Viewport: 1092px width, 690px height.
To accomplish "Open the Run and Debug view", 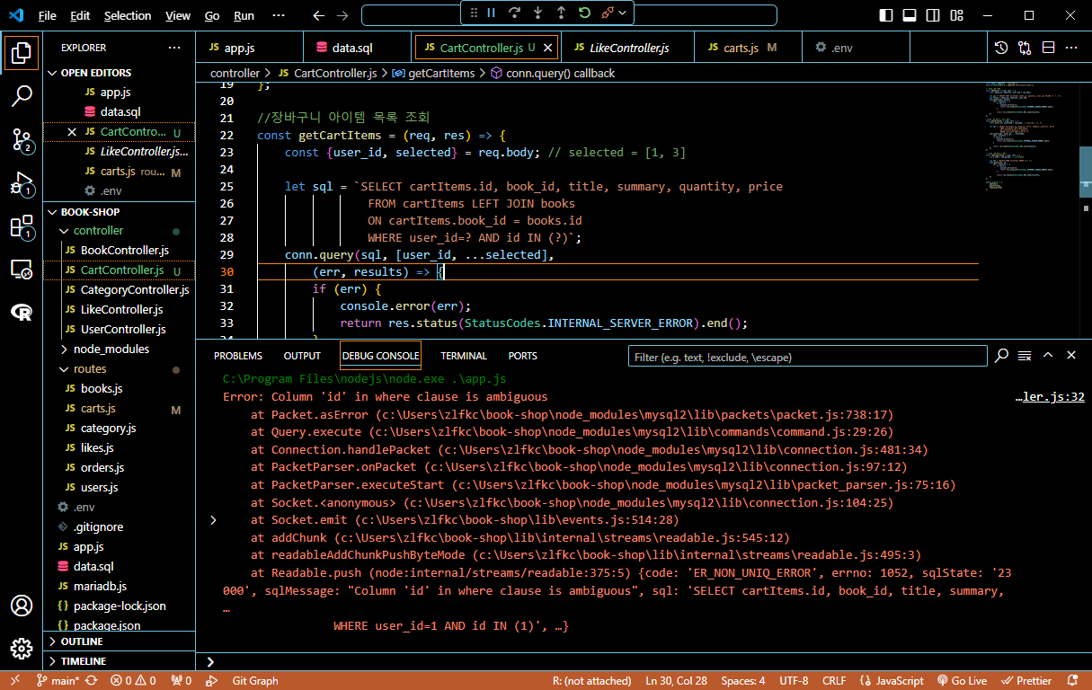I will pyautogui.click(x=22, y=183).
